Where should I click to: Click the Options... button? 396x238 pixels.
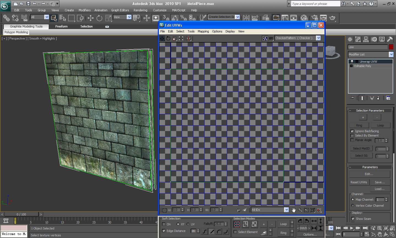click(310, 235)
